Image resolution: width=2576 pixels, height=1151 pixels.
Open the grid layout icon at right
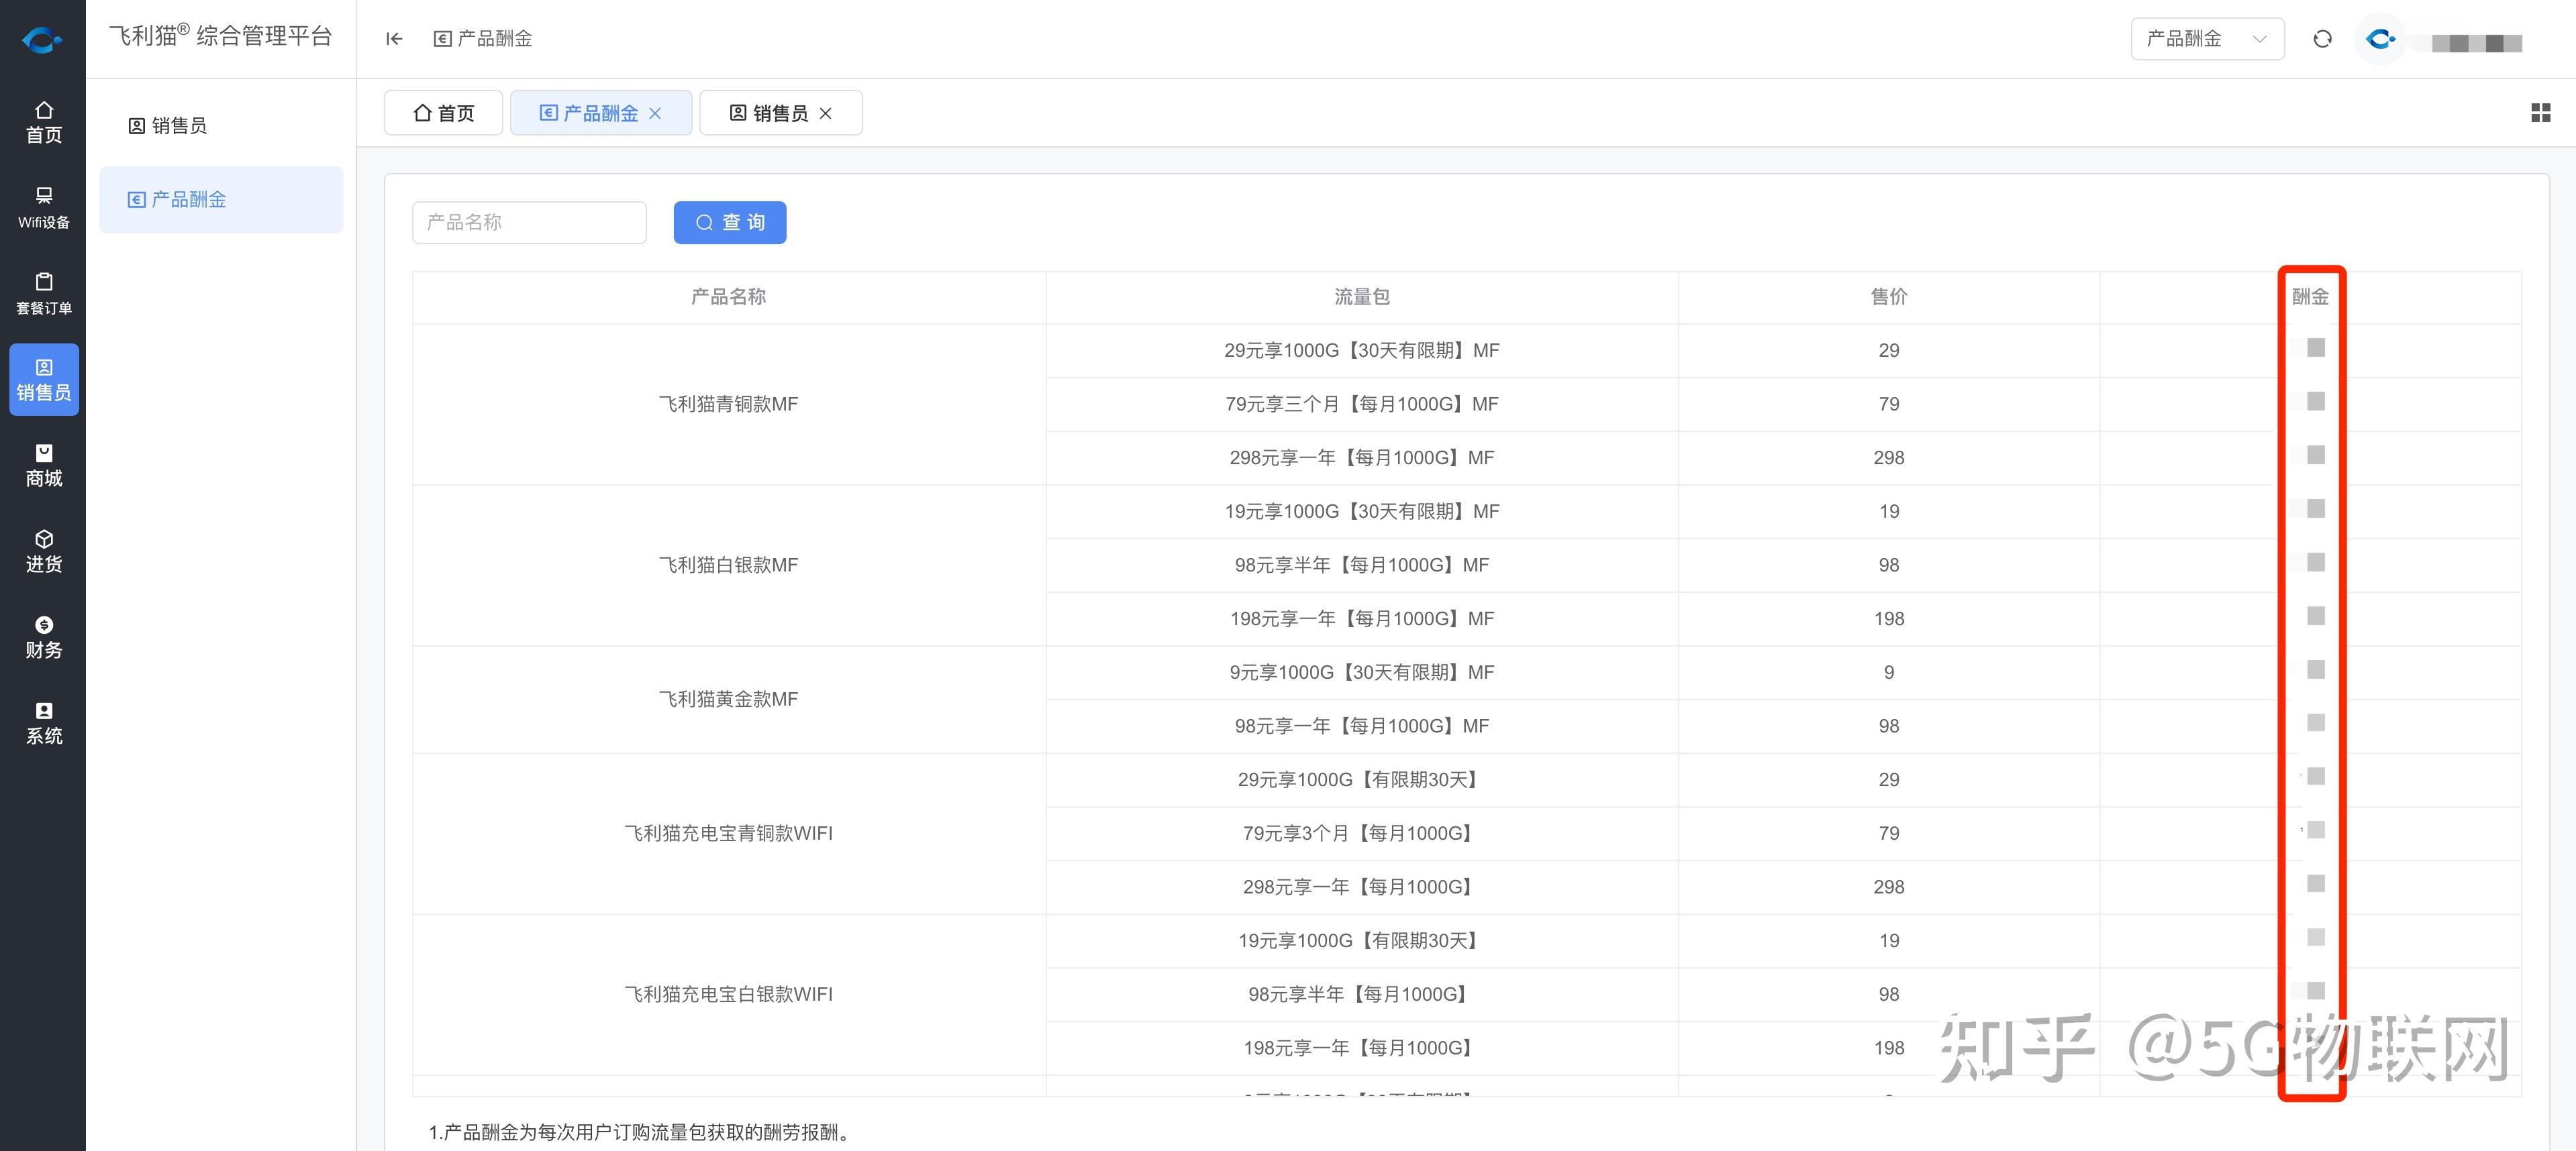pyautogui.click(x=2540, y=113)
